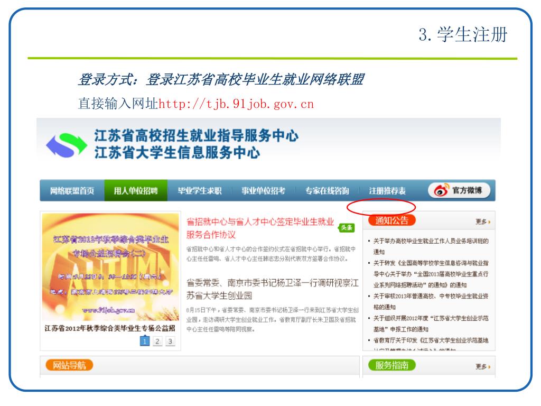The width and height of the screenshot is (541, 406).
Task: Open notice 关于组织开展2012年度江苏省大学生创业示范
Action: coord(431,324)
